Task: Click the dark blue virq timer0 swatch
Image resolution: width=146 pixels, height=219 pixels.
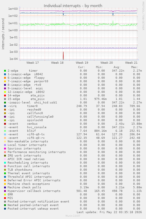Action: tap(5, 106)
